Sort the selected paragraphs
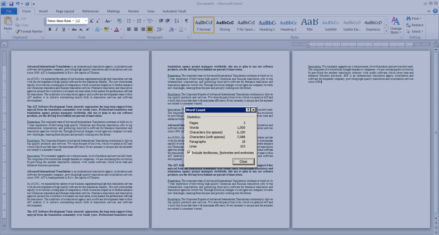The width and height of the screenshot is (439, 235). tap(176, 21)
